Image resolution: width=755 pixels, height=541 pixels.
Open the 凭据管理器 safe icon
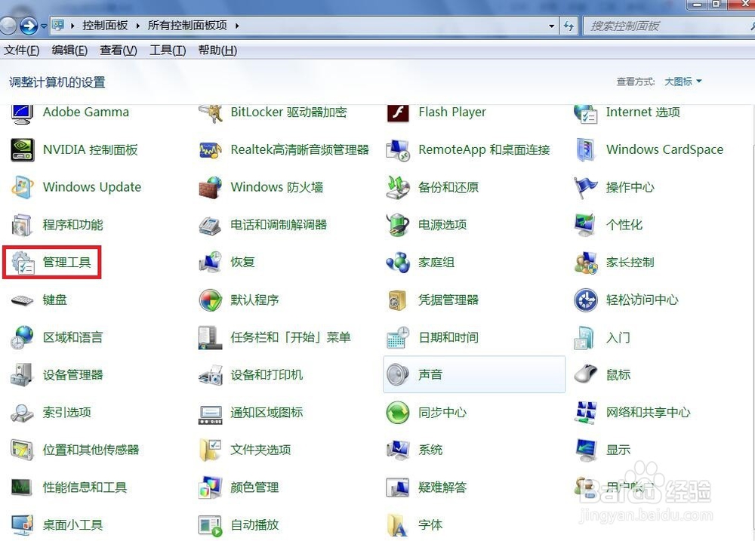pos(398,300)
